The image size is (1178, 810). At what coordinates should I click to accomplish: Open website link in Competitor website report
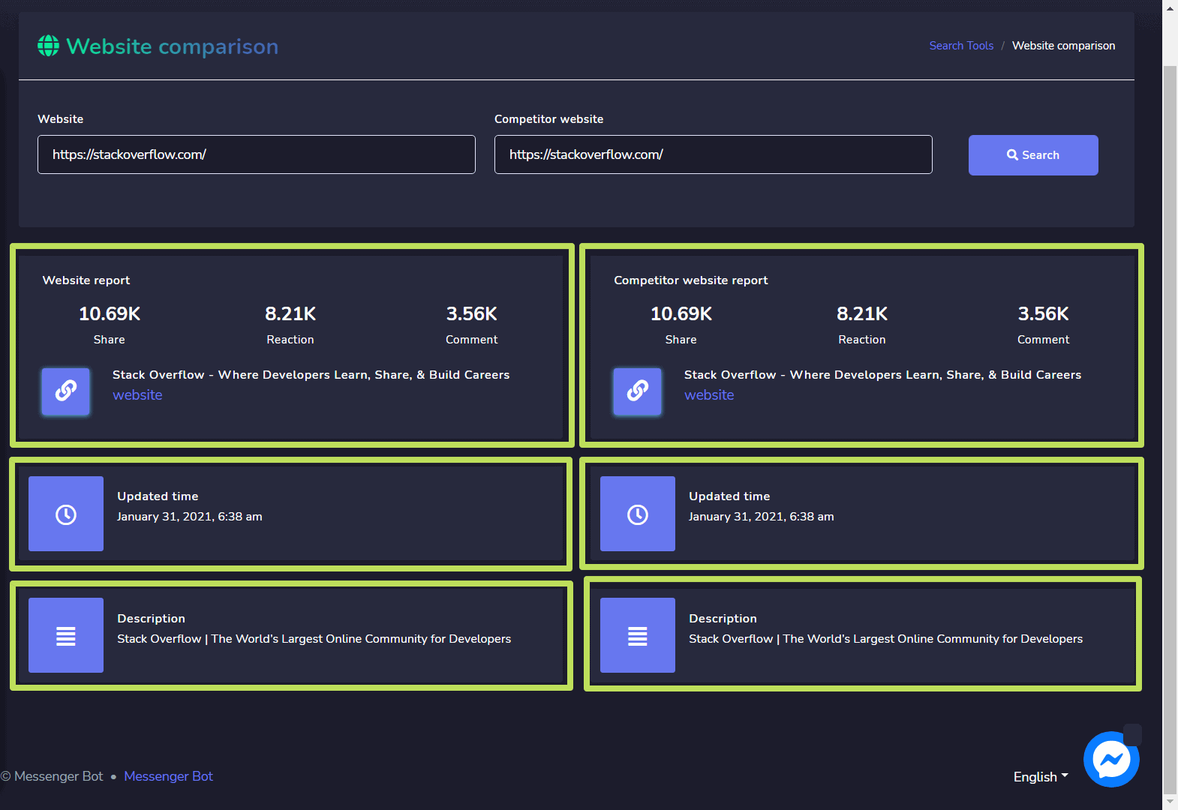coord(709,395)
